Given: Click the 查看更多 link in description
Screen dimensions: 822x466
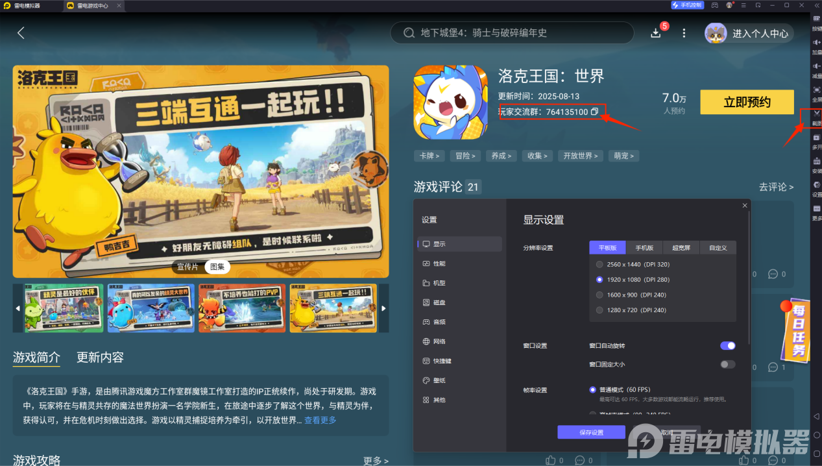Looking at the screenshot, I should point(320,420).
